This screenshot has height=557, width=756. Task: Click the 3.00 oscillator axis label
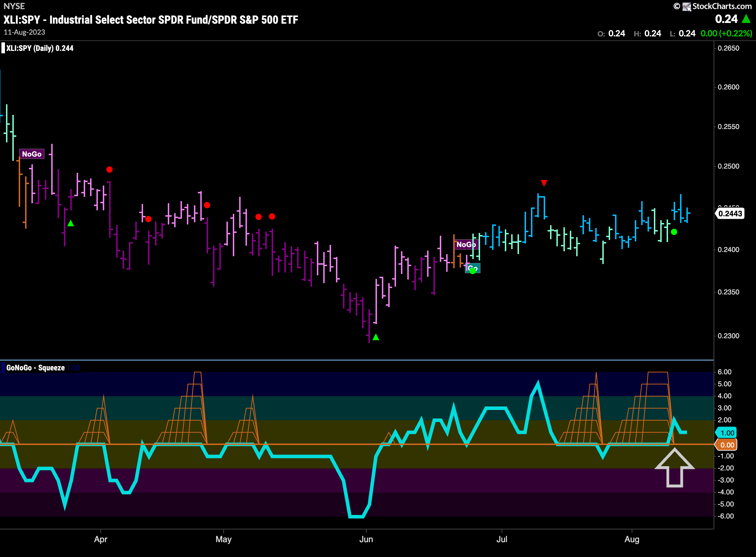(x=725, y=408)
